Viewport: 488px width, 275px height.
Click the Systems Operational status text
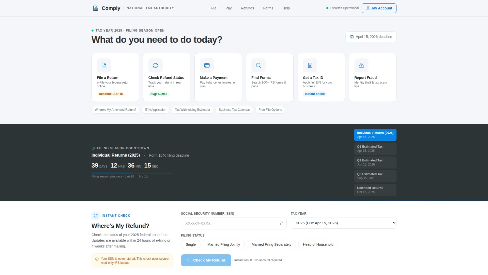coord(344,8)
